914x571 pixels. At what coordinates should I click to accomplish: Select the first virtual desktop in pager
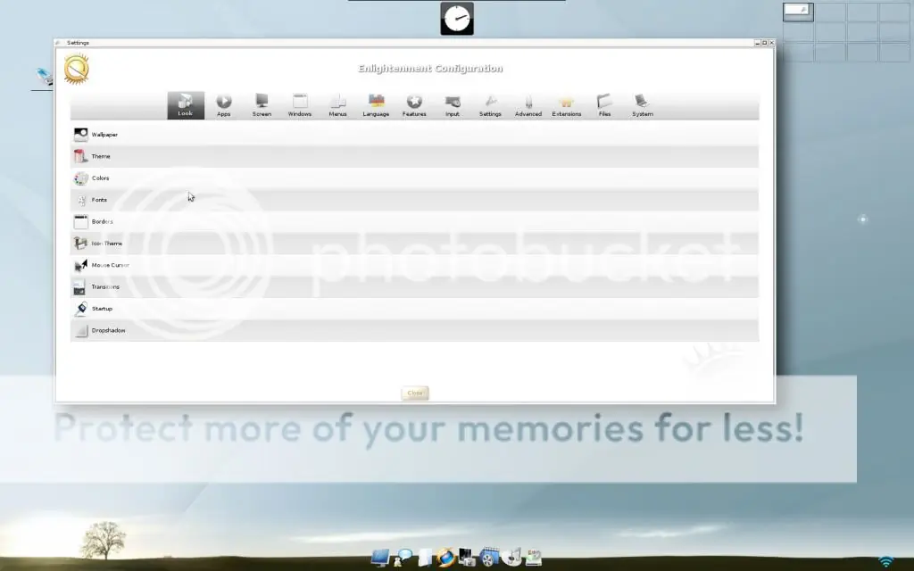[798, 12]
